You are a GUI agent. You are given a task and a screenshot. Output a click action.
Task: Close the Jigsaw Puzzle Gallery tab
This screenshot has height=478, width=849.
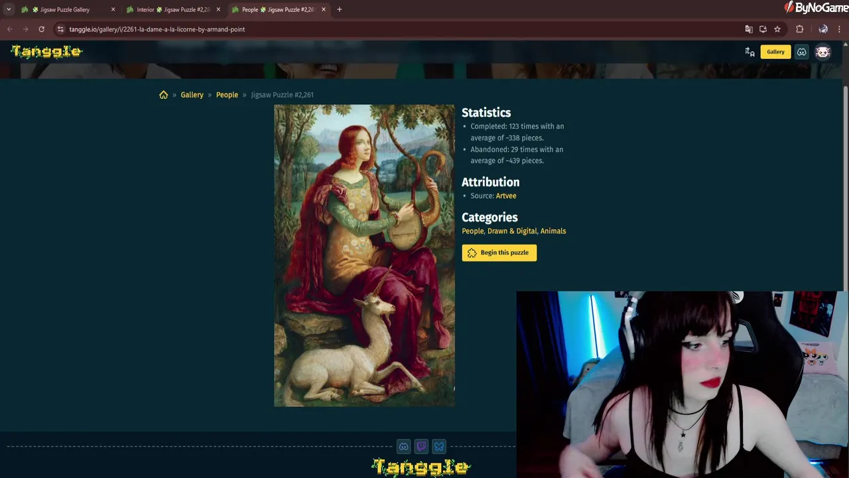[x=113, y=10]
